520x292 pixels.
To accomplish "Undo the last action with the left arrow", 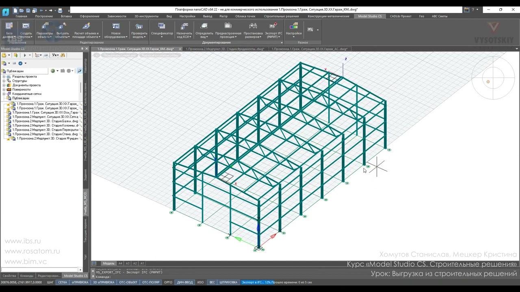I will pos(41,10).
